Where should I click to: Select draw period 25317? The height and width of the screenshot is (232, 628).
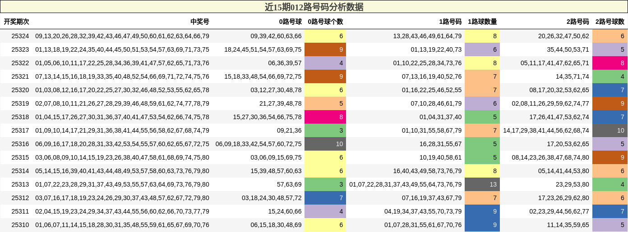pyautogui.click(x=20, y=130)
